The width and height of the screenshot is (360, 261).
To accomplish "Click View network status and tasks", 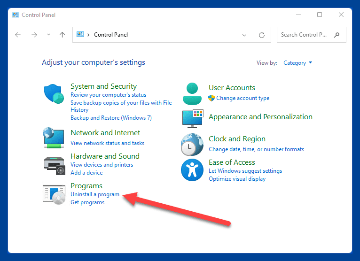I will click(x=108, y=143).
